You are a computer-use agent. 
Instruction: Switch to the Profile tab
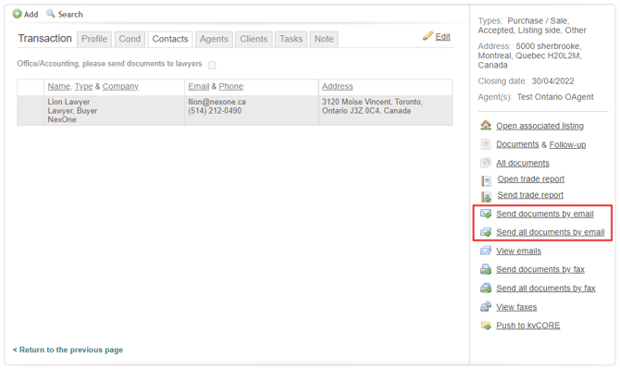tap(94, 39)
